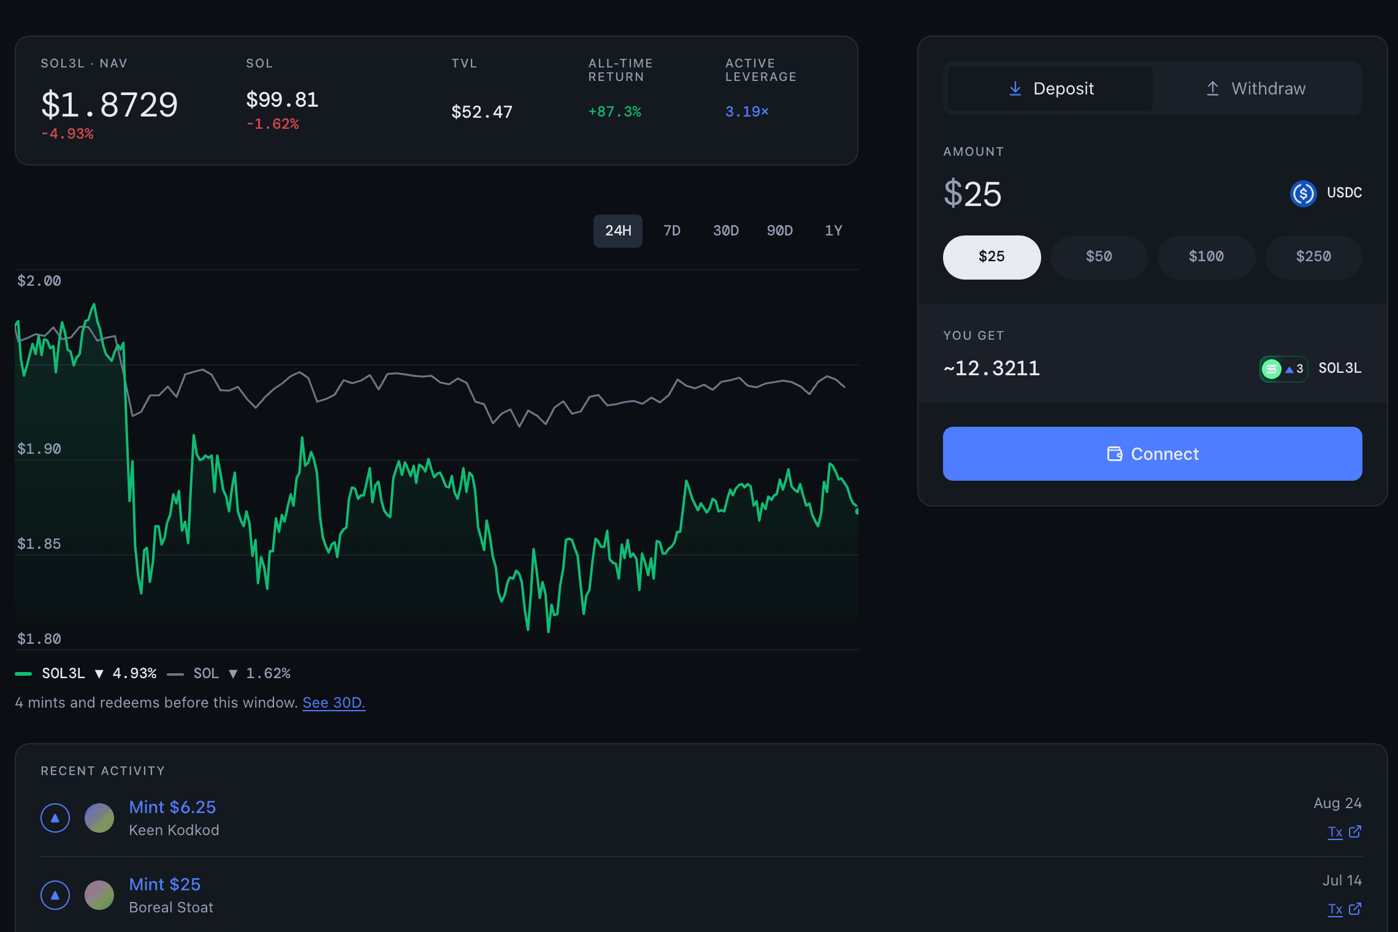
Task: Click the ~12.3211 You Get amount
Action: 991,368
